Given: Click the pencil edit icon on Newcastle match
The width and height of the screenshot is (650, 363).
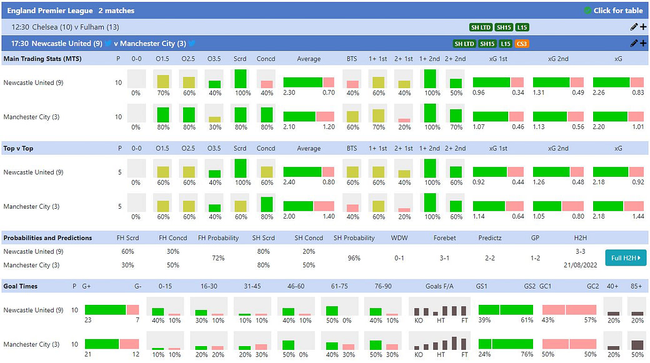Looking at the screenshot, I should [633, 44].
